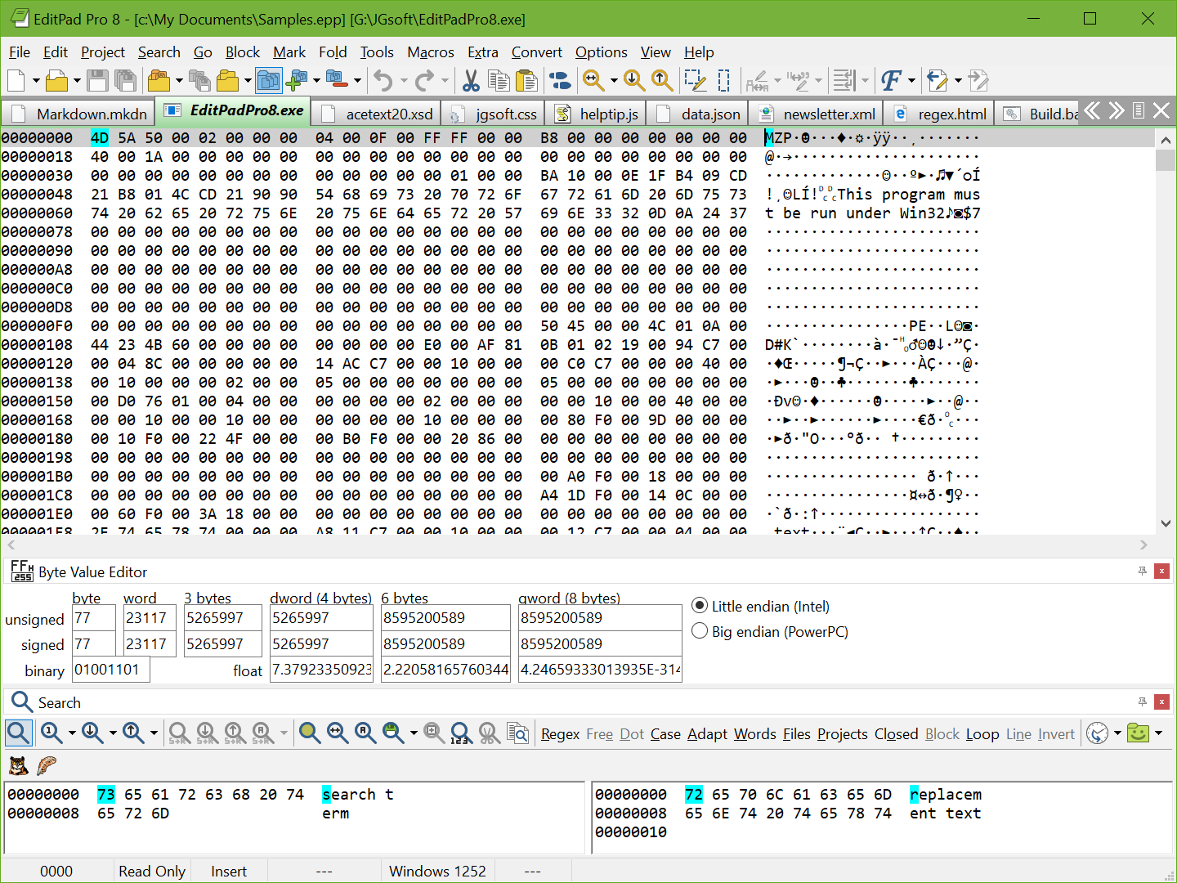Click the Cut scissors icon
The image size is (1177, 883).
pos(471,80)
